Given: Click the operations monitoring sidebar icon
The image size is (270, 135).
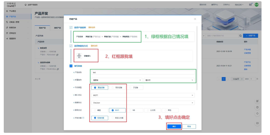Looking at the screenshot, I should (7, 33).
